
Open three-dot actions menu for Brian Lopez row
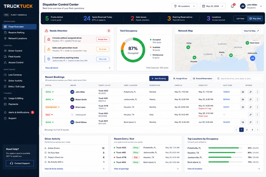tap(257, 107)
